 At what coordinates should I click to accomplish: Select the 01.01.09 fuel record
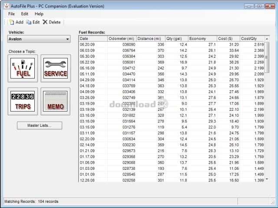172,174
